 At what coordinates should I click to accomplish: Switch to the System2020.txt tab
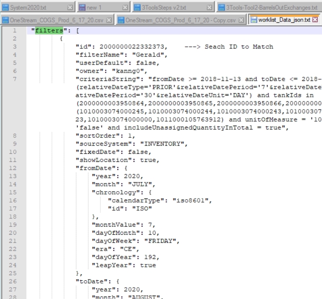click(x=37, y=8)
